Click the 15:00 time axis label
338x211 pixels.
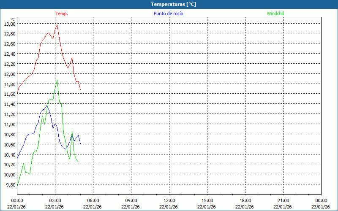[x=207, y=200]
